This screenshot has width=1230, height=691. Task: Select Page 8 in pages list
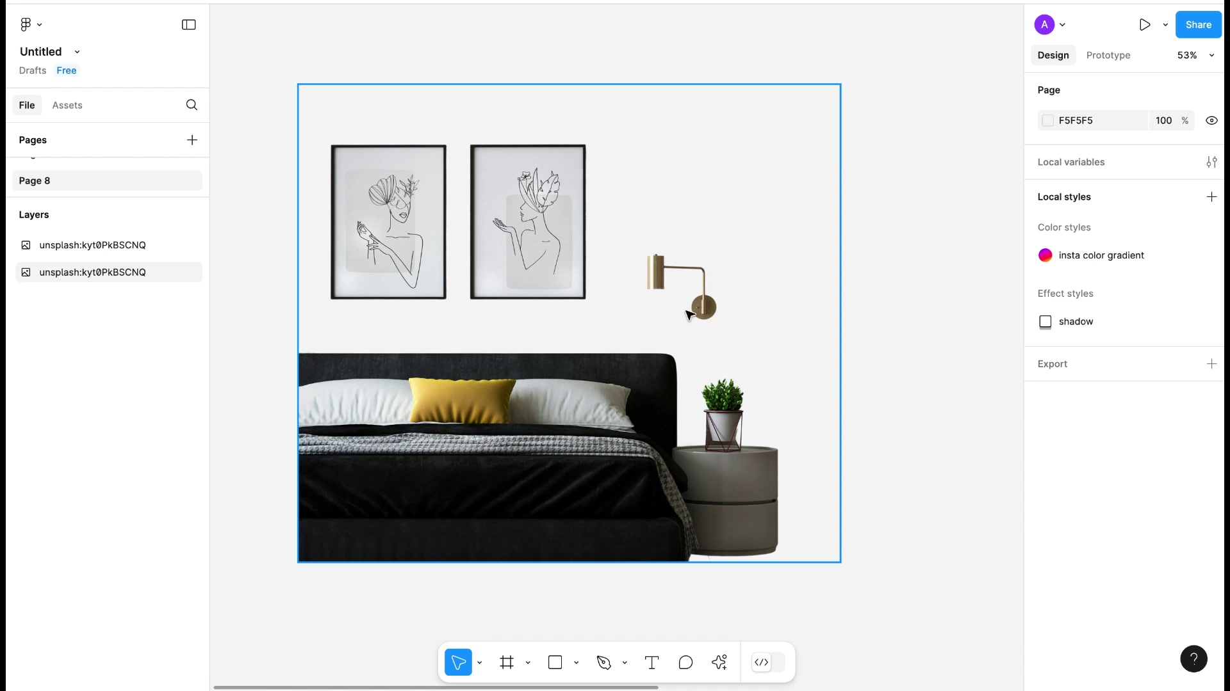pyautogui.click(x=107, y=180)
